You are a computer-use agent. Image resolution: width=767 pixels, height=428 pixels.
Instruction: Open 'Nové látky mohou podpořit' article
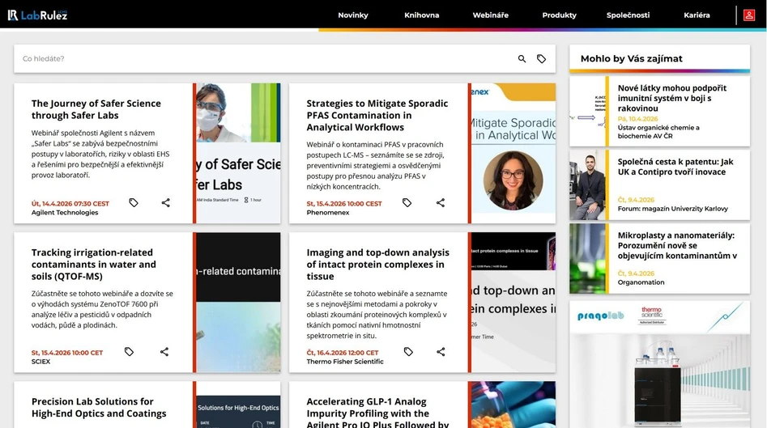pos(672,98)
